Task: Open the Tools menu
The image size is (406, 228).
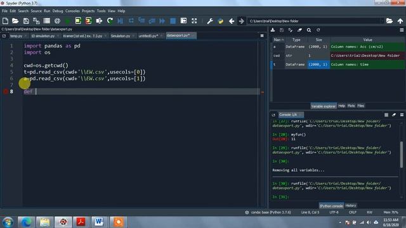Action: pos(101,11)
